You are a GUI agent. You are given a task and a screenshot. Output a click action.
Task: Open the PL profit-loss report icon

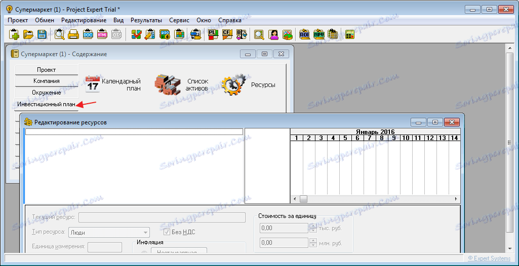[212, 35]
